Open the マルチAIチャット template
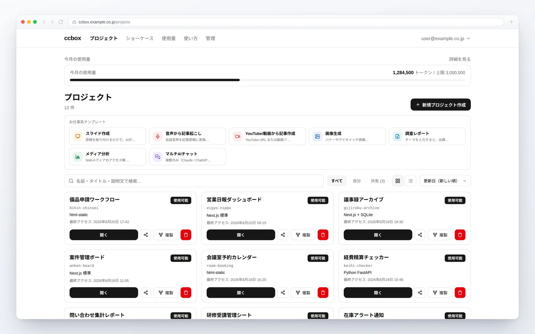Viewport: 535px width, 334px height. point(187,157)
